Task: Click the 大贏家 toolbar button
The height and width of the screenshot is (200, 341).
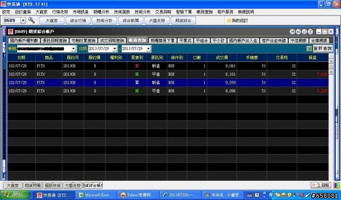Action: pyautogui.click(x=52, y=20)
